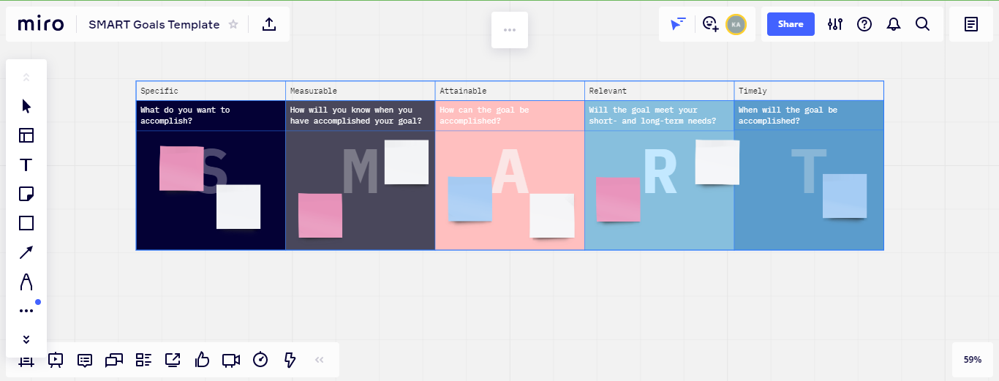The width and height of the screenshot is (999, 381).
Task: Open the notifications bell
Action: [894, 24]
